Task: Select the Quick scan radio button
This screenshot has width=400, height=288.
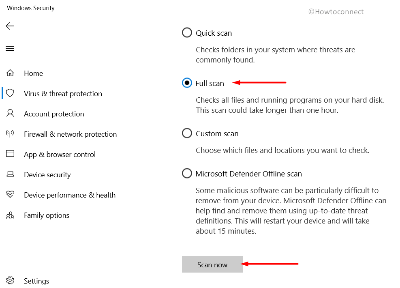Action: (187, 33)
